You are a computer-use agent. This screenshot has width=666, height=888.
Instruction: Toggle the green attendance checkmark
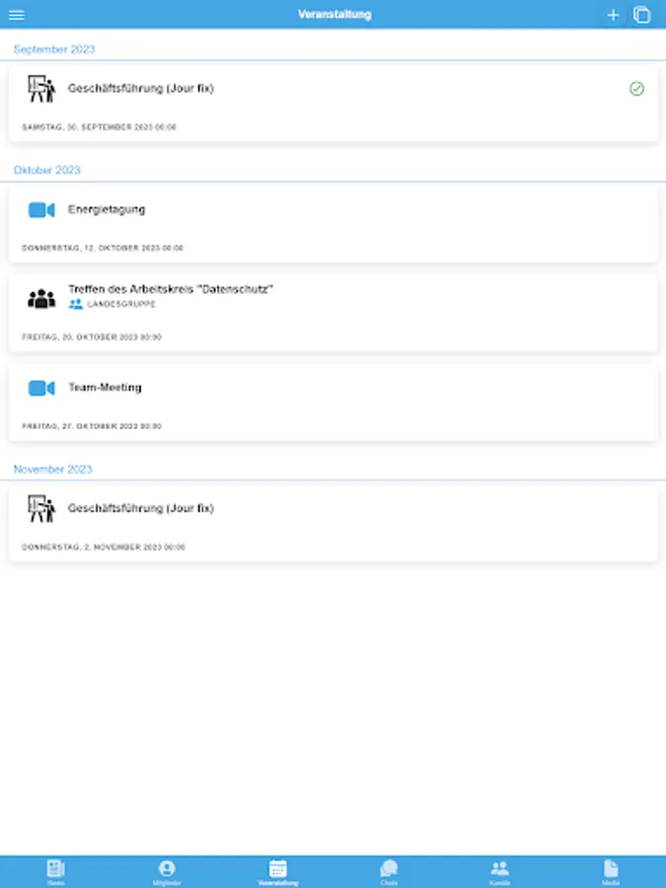pos(636,89)
